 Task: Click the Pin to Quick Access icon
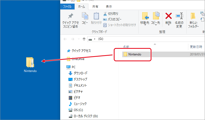pos(70,16)
